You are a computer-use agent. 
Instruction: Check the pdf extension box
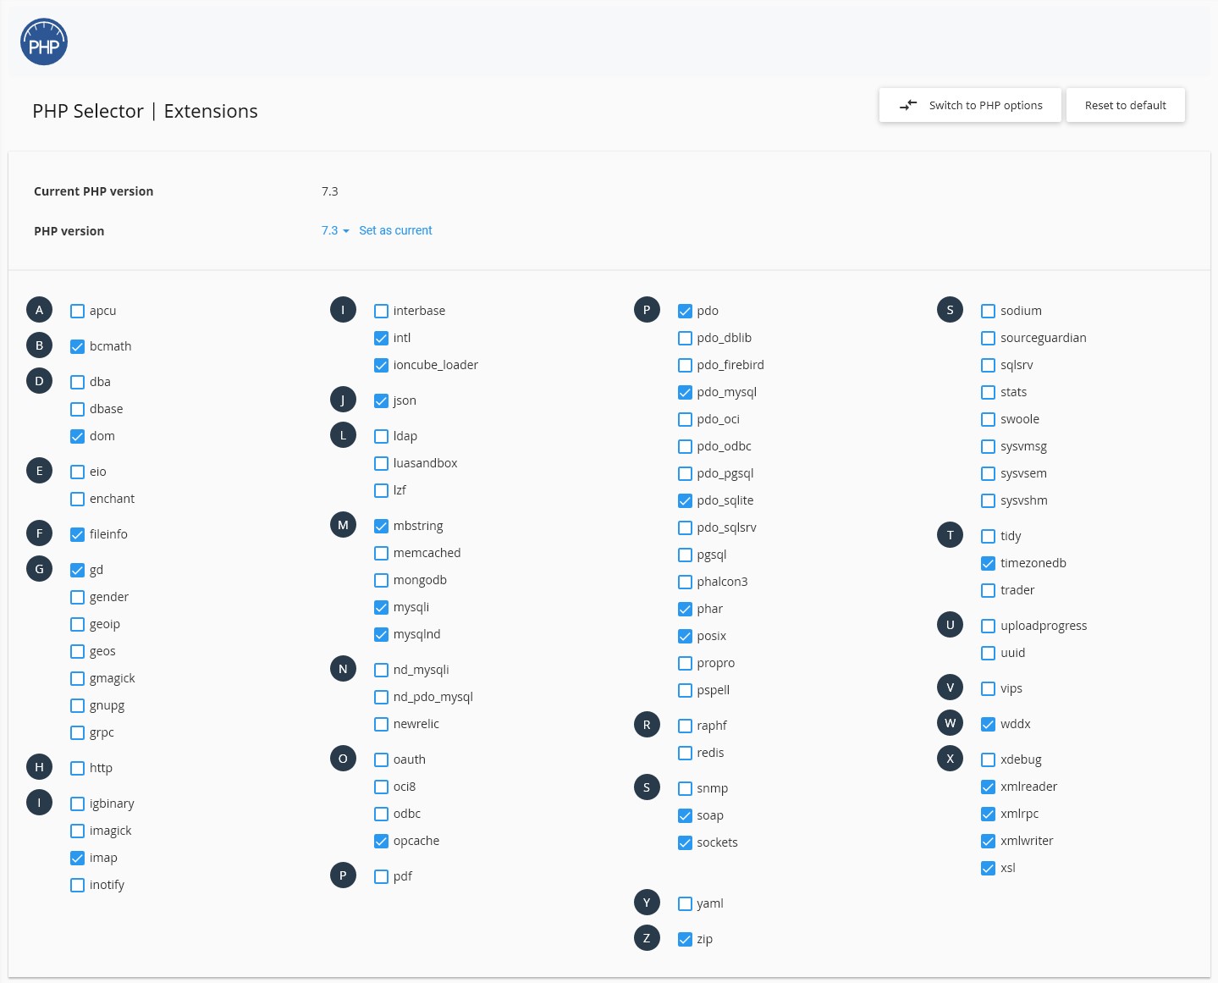(381, 876)
